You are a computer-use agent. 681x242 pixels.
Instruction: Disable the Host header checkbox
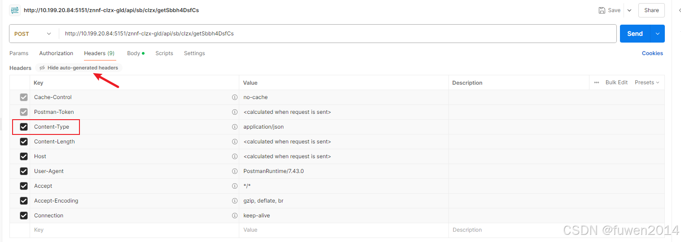pos(24,156)
